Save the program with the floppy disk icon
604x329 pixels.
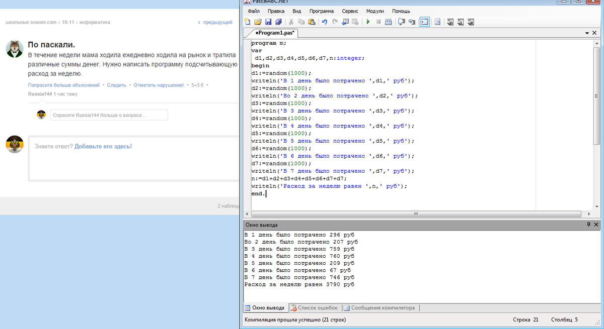click(268, 22)
